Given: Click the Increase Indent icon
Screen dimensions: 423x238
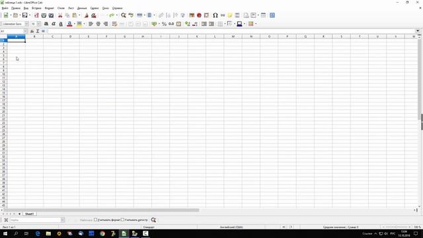Looking at the screenshot, I should point(204,24).
